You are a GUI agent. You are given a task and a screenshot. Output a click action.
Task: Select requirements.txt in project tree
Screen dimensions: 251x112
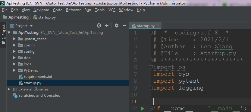(38, 77)
